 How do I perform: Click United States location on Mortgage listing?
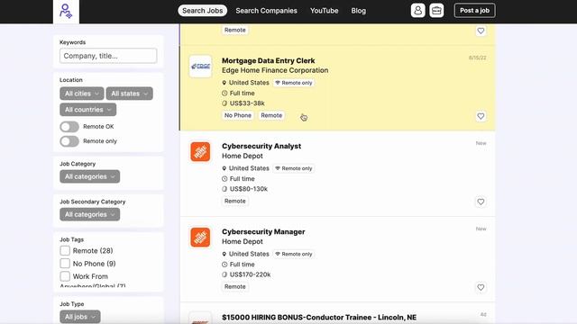[x=249, y=83]
